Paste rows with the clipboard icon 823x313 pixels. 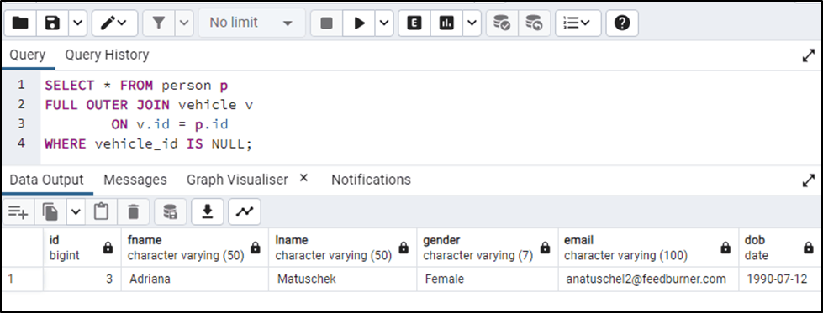pyautogui.click(x=101, y=211)
